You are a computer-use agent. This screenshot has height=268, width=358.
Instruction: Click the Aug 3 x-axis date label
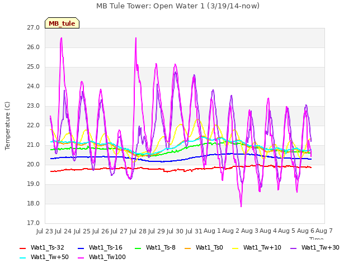[249, 231]
